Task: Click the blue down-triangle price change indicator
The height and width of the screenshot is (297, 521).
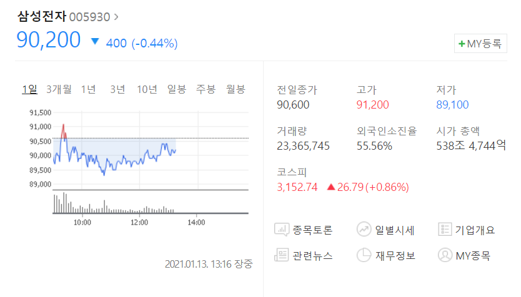Action: [x=95, y=41]
